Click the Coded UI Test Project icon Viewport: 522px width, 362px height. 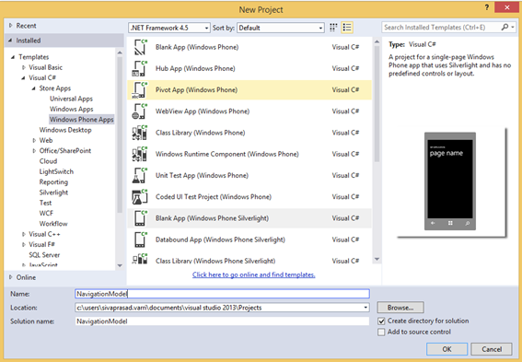click(140, 197)
